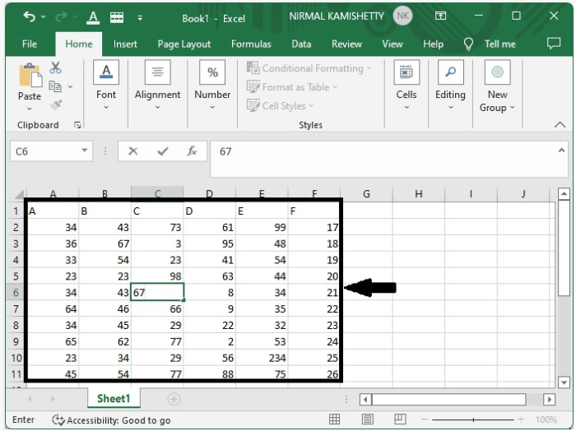Screen dimensions: 576x431
Task: Click the Font Color quick access icon
Action: click(93, 17)
